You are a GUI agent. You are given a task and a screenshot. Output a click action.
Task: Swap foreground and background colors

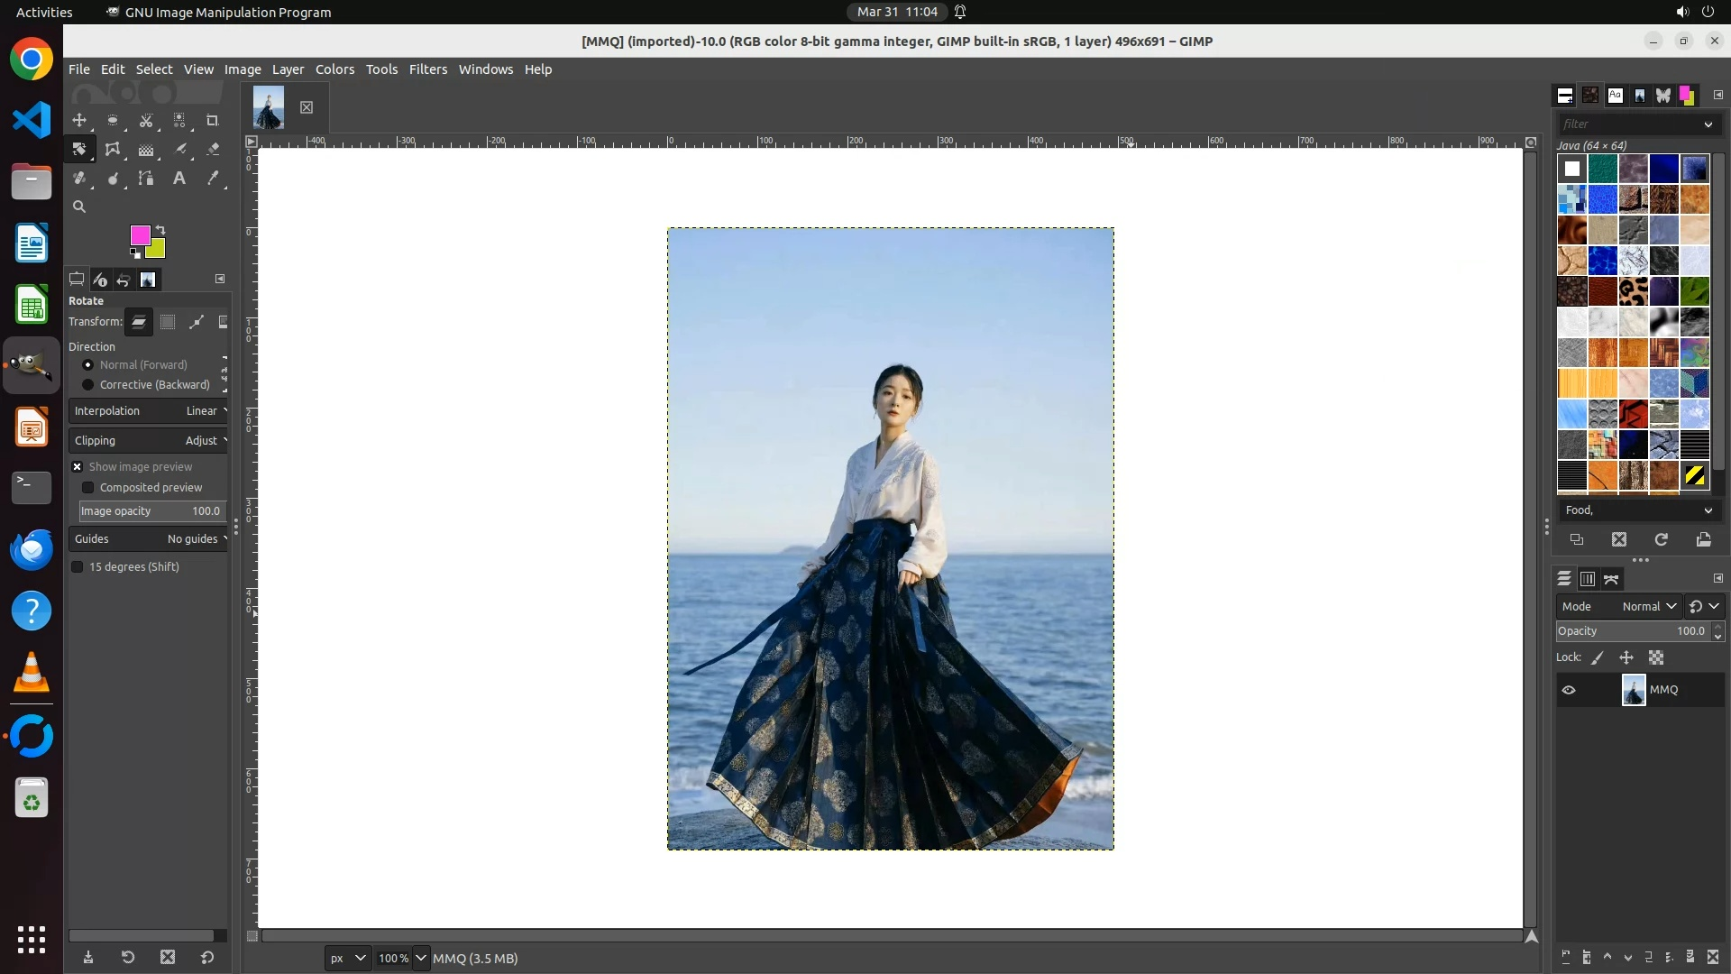click(x=160, y=229)
